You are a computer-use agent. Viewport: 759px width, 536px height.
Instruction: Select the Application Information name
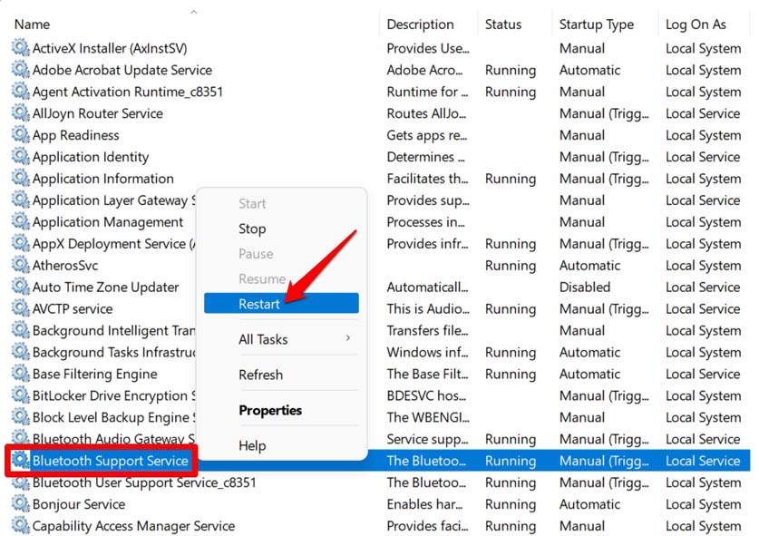click(x=103, y=179)
